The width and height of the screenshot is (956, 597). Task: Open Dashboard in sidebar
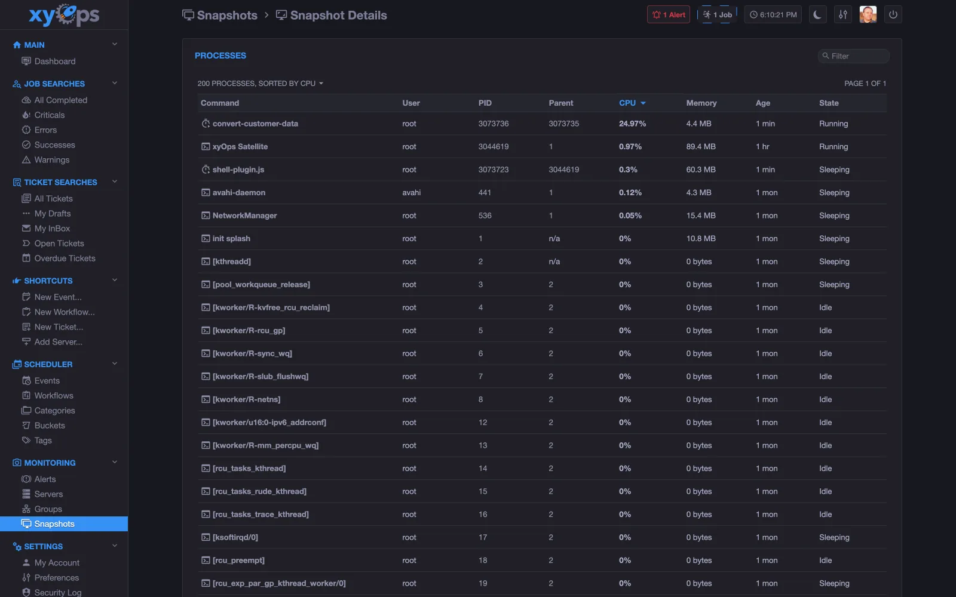[48, 61]
